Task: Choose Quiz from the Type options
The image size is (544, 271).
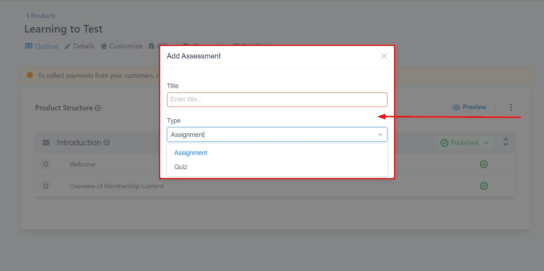Action: (x=181, y=167)
